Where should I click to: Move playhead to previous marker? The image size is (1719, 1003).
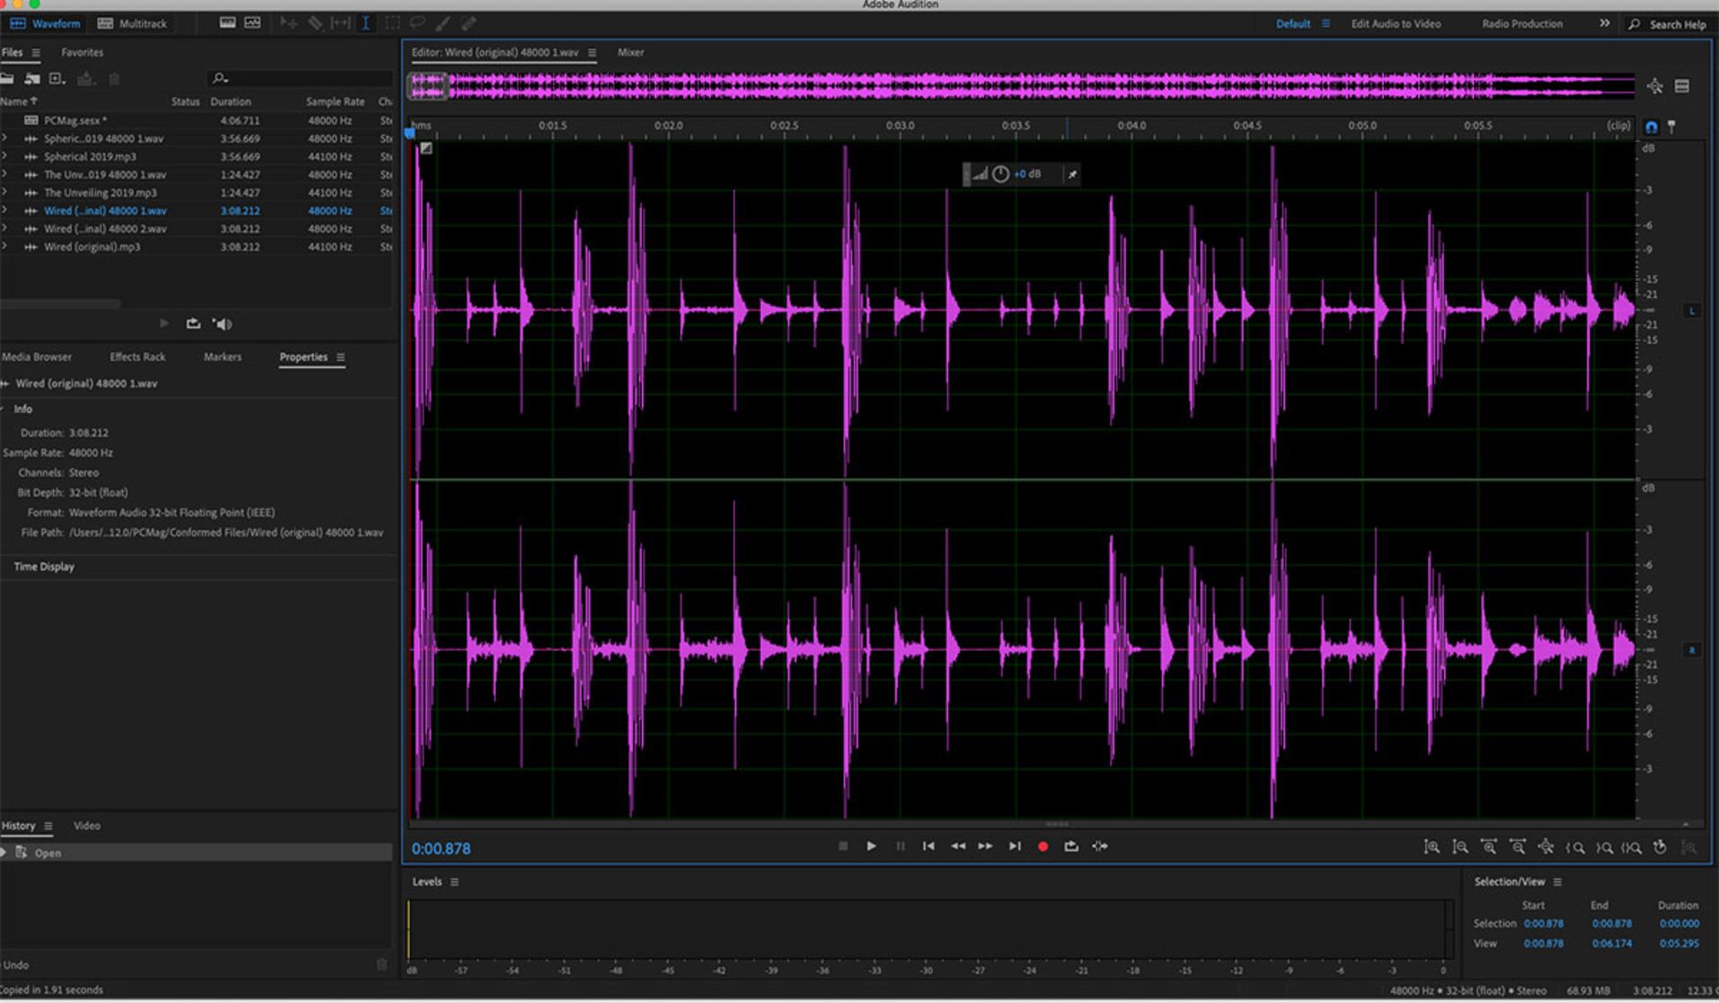[x=928, y=846]
